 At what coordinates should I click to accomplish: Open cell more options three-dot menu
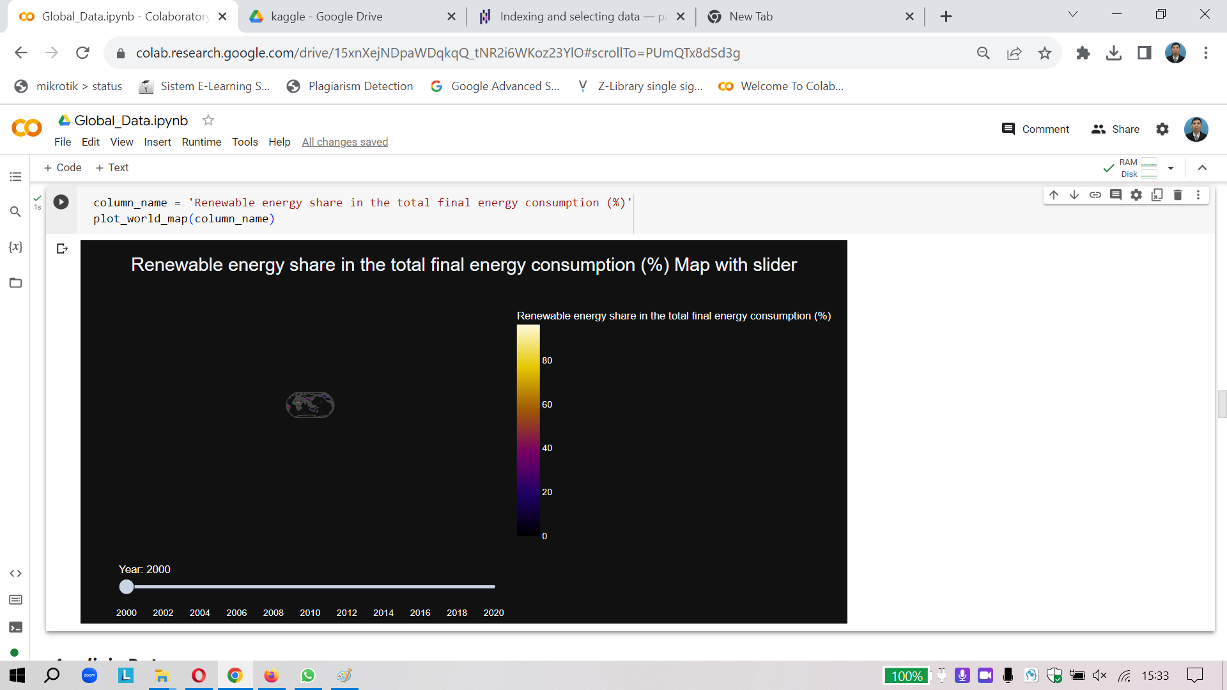click(x=1198, y=195)
